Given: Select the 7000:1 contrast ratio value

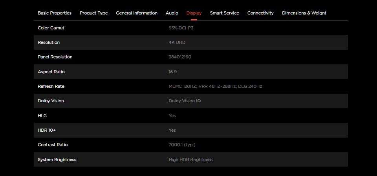Looking at the screenshot, I should click(182, 145).
